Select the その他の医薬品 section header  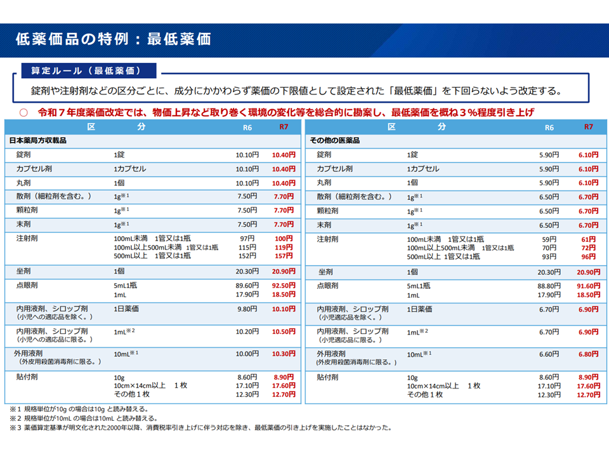[334, 140]
